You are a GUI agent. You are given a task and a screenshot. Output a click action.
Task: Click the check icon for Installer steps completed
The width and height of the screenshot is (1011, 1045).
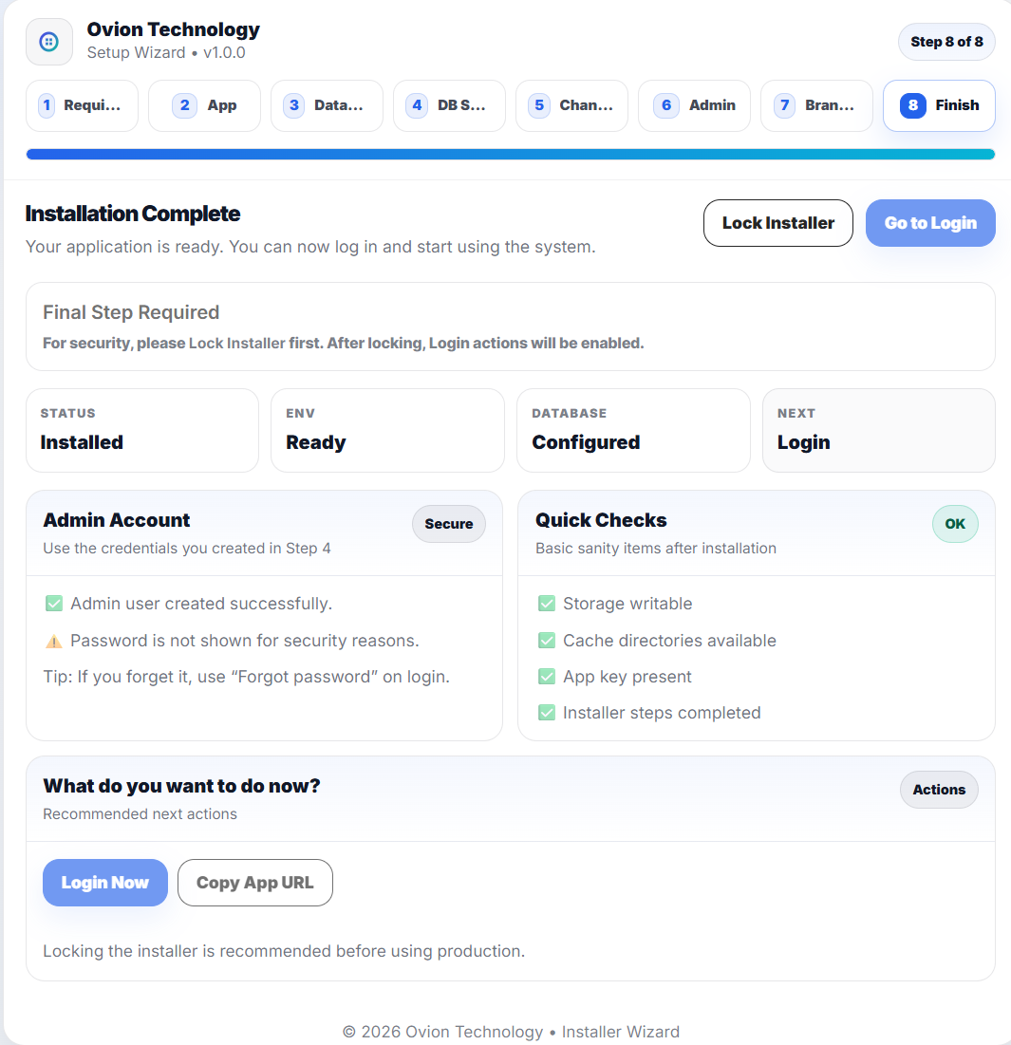[x=547, y=713]
